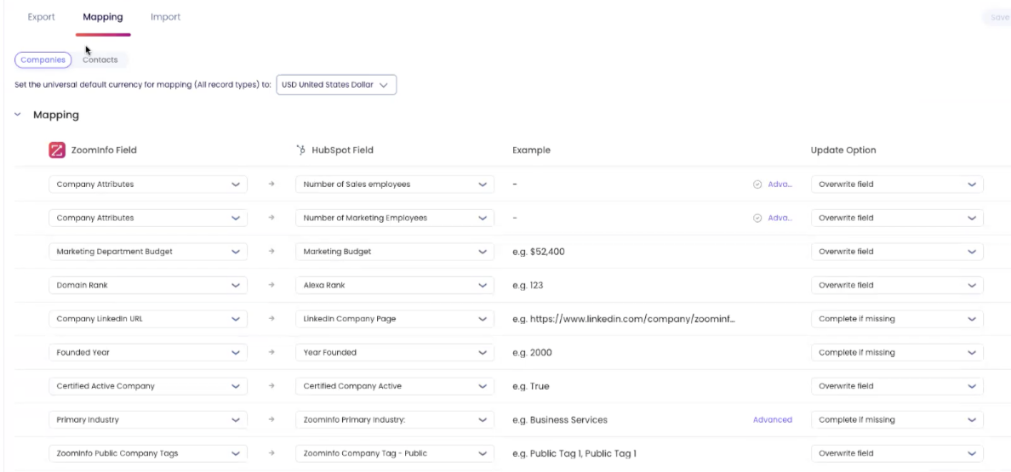
Task: Open update option dropdown for LinkedIn Company Page row
Action: [897, 319]
